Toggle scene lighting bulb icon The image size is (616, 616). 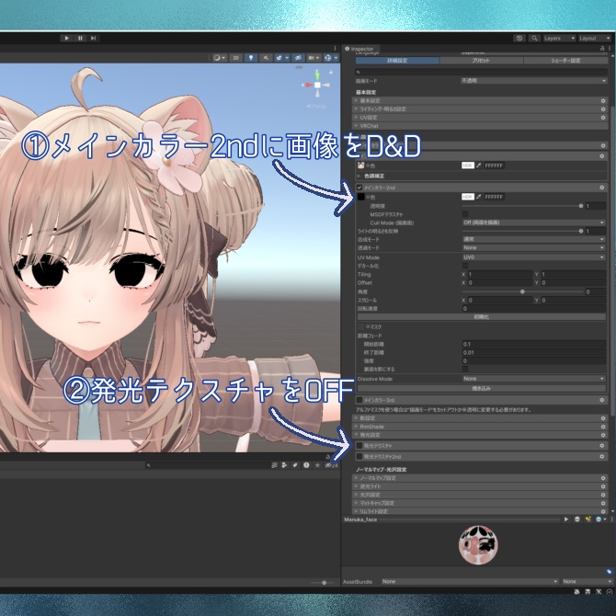(x=251, y=58)
